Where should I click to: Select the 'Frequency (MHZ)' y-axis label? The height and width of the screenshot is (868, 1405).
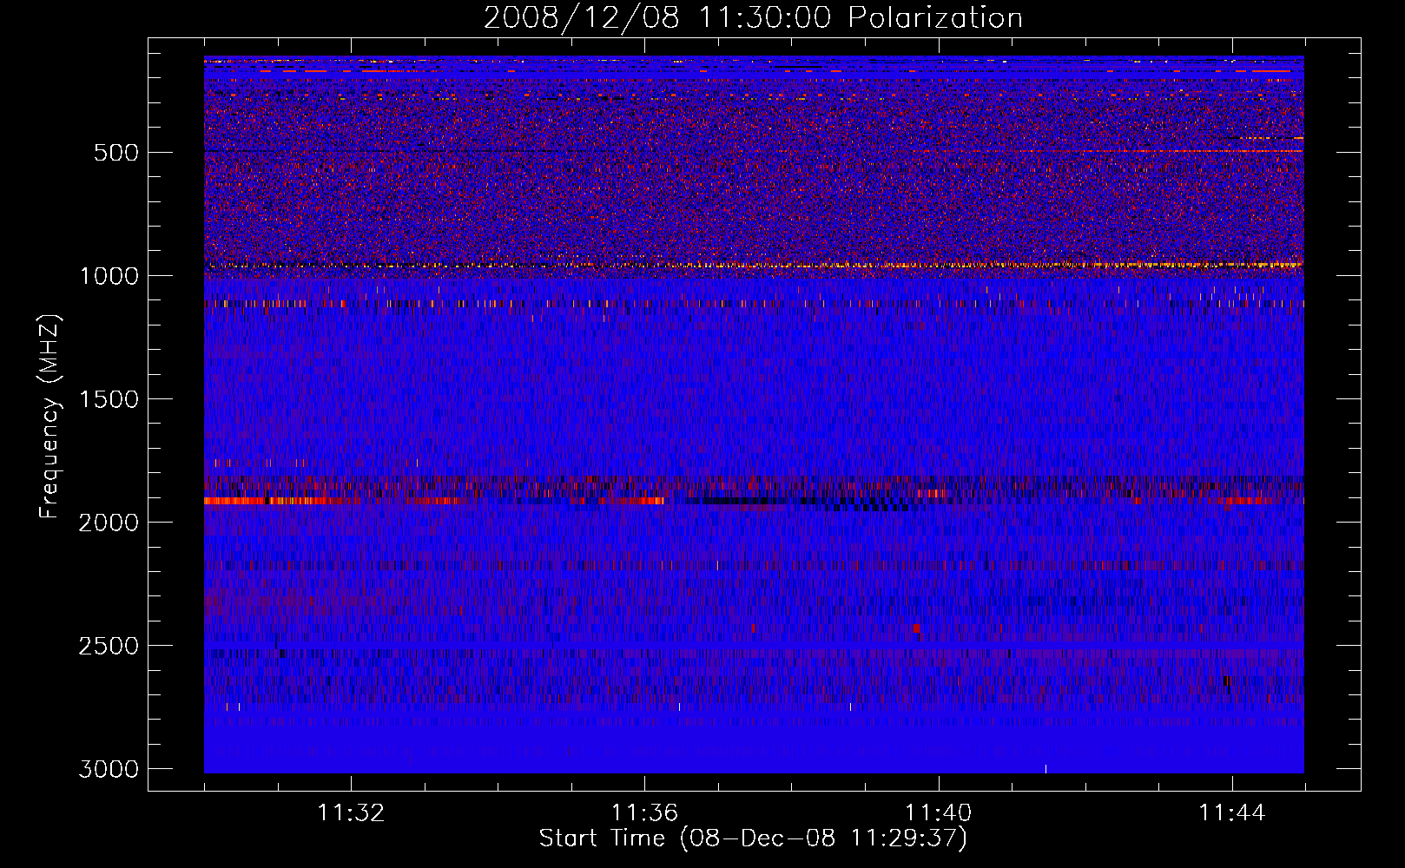(50, 416)
